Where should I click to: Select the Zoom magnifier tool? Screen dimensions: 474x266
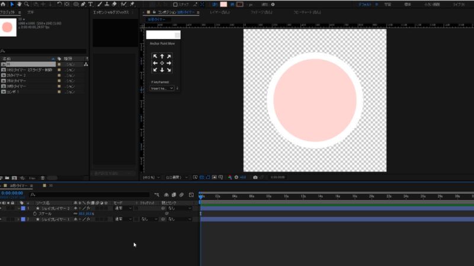click(27, 4)
